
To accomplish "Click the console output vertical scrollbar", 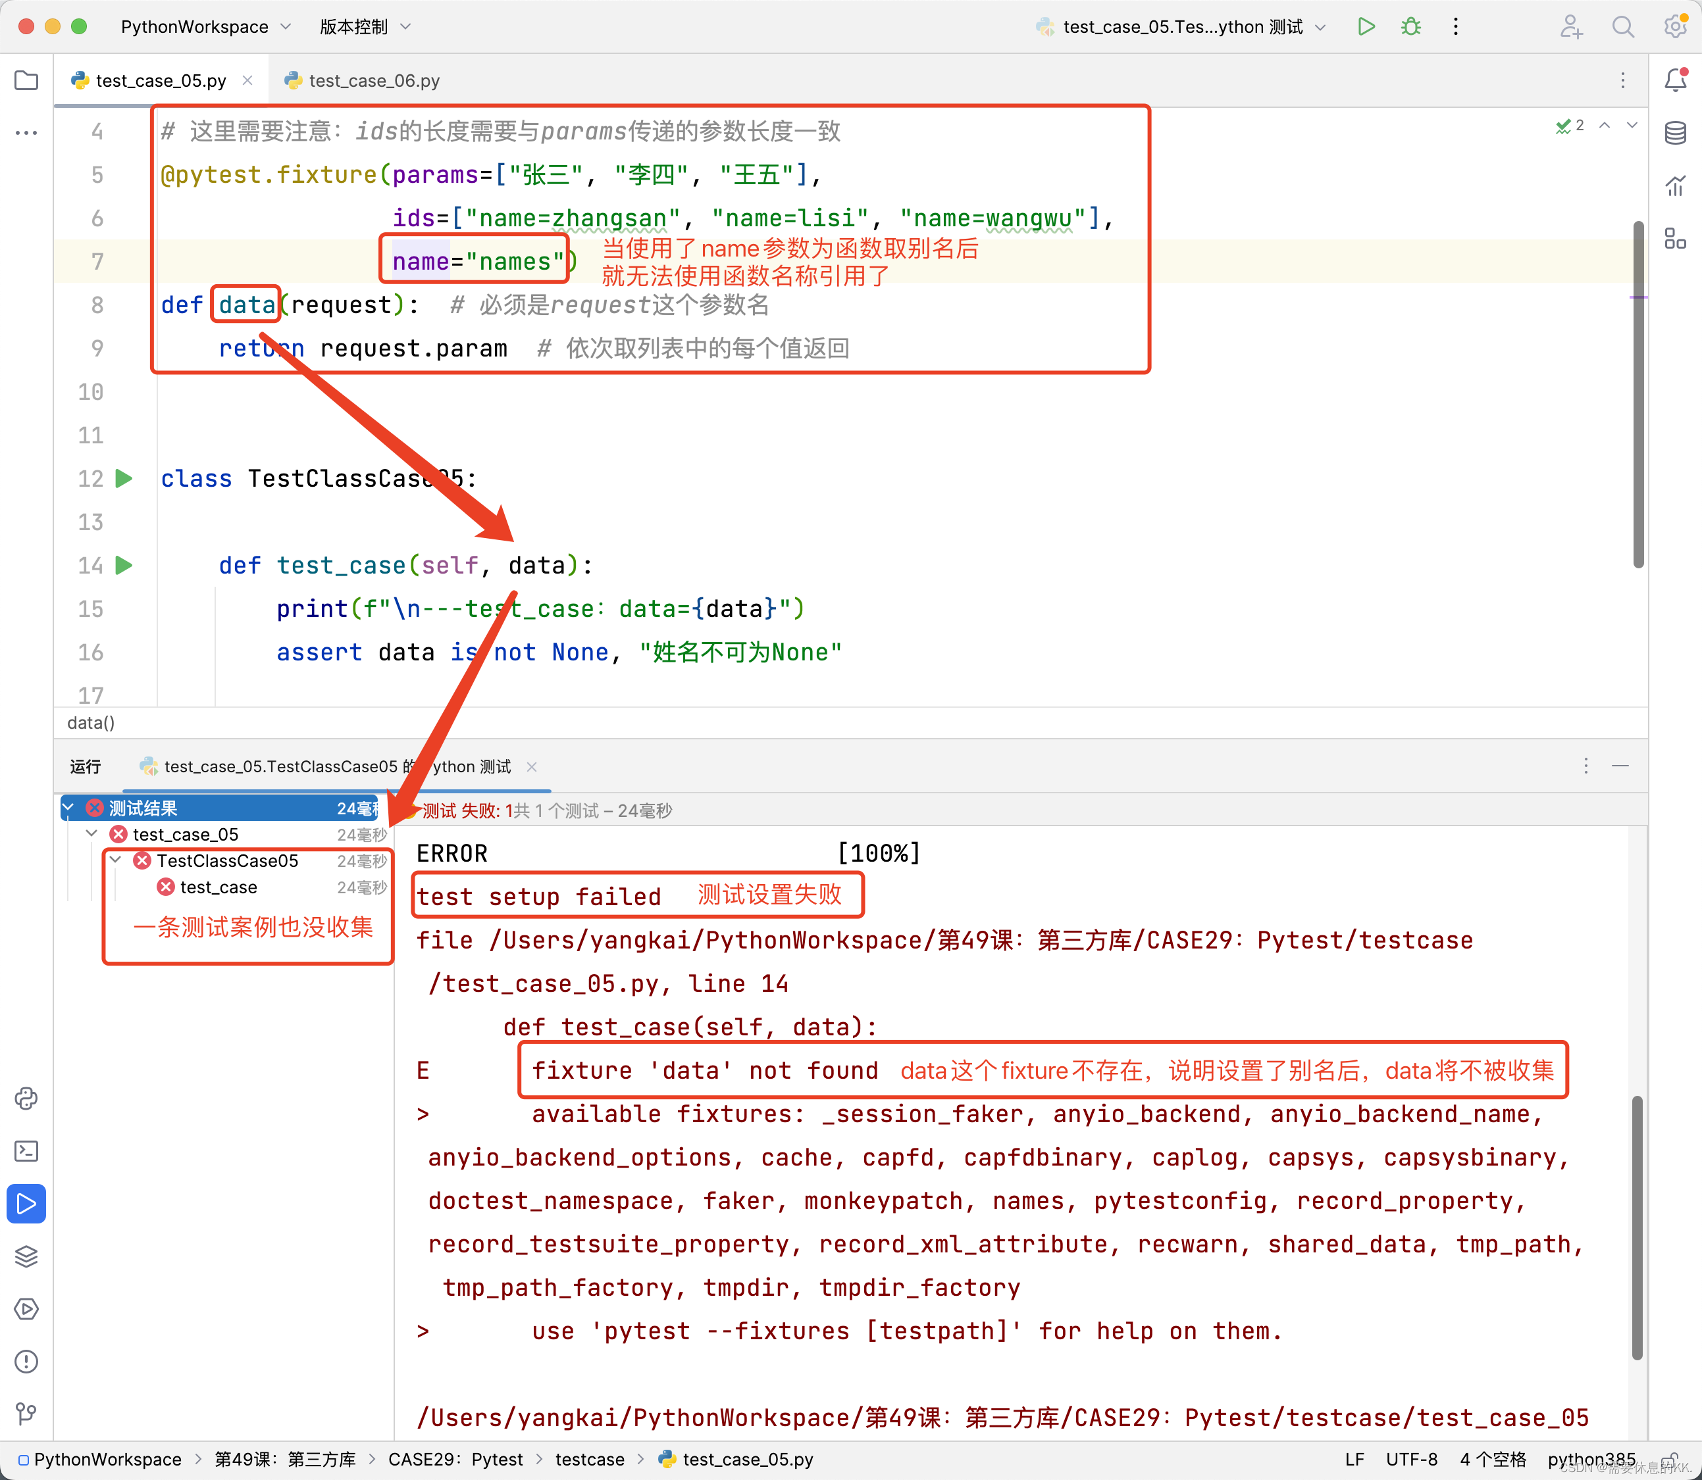I will click(1637, 1227).
